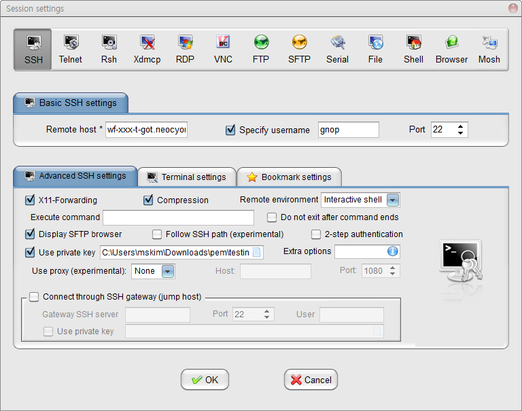Image resolution: width=522 pixels, height=411 pixels.
Task: Select the File session icon
Action: (375, 50)
